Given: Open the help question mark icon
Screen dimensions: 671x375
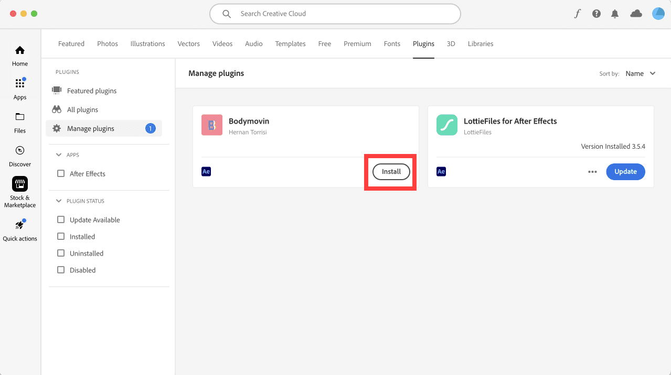Looking at the screenshot, I should pos(597,14).
